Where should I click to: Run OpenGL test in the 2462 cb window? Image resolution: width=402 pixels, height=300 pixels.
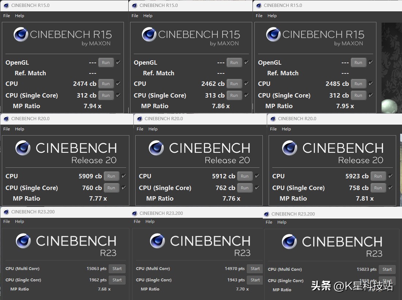pyautogui.click(x=234, y=62)
